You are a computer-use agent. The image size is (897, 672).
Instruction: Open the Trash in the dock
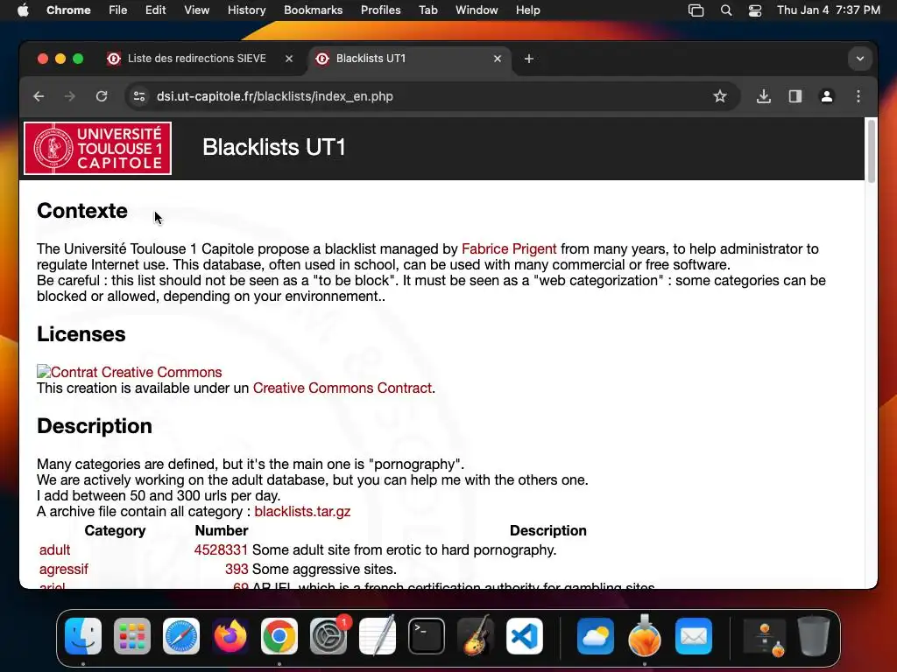[x=814, y=636]
